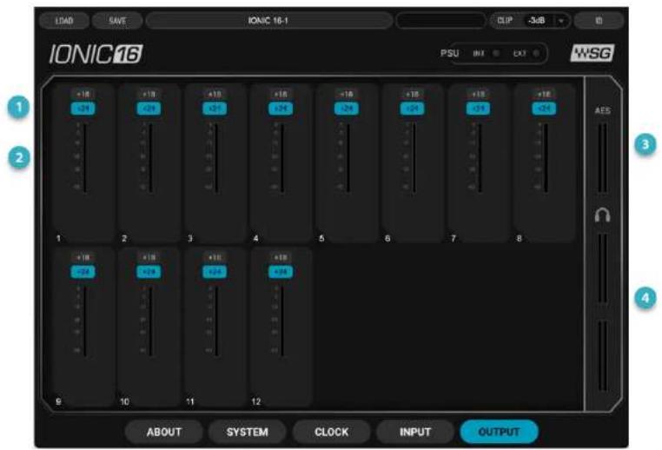Click the PSU EXT indicator light

[x=536, y=54]
